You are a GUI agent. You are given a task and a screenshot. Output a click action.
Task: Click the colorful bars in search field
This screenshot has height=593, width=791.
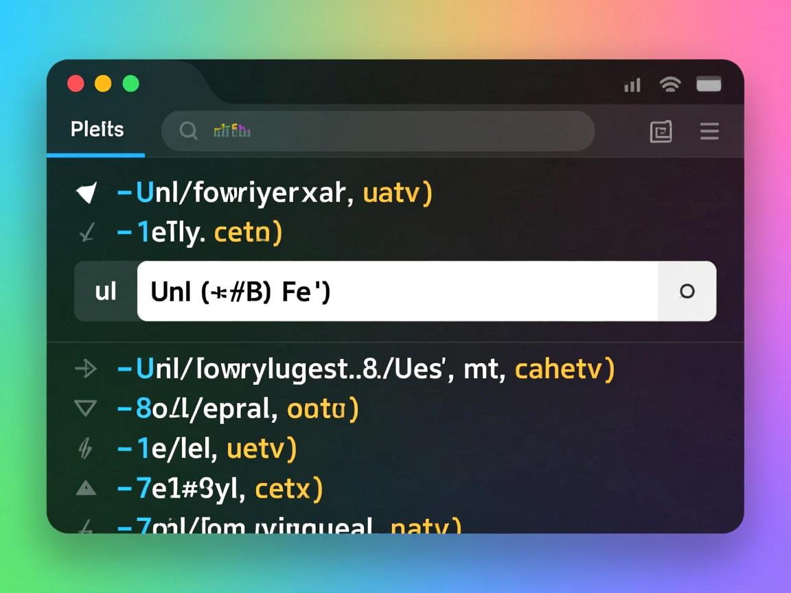(232, 130)
